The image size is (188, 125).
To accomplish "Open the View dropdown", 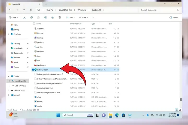I will [83, 17].
